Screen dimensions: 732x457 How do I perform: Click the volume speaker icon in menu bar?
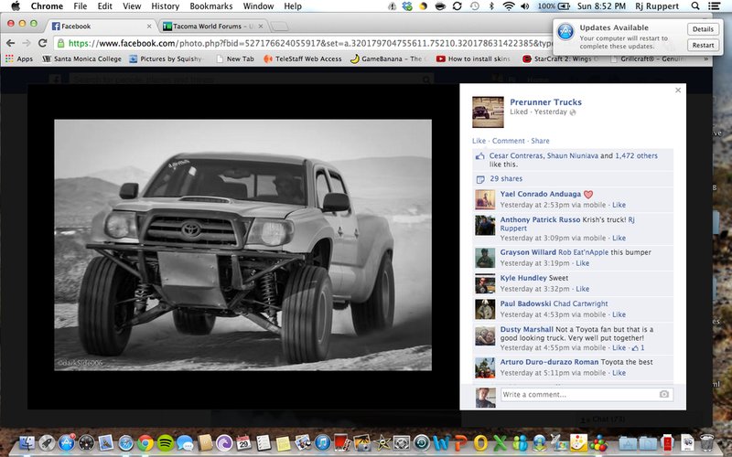click(525, 6)
